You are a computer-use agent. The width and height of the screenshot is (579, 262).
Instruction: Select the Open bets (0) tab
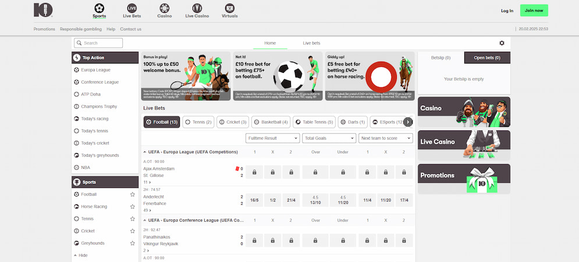(x=487, y=58)
